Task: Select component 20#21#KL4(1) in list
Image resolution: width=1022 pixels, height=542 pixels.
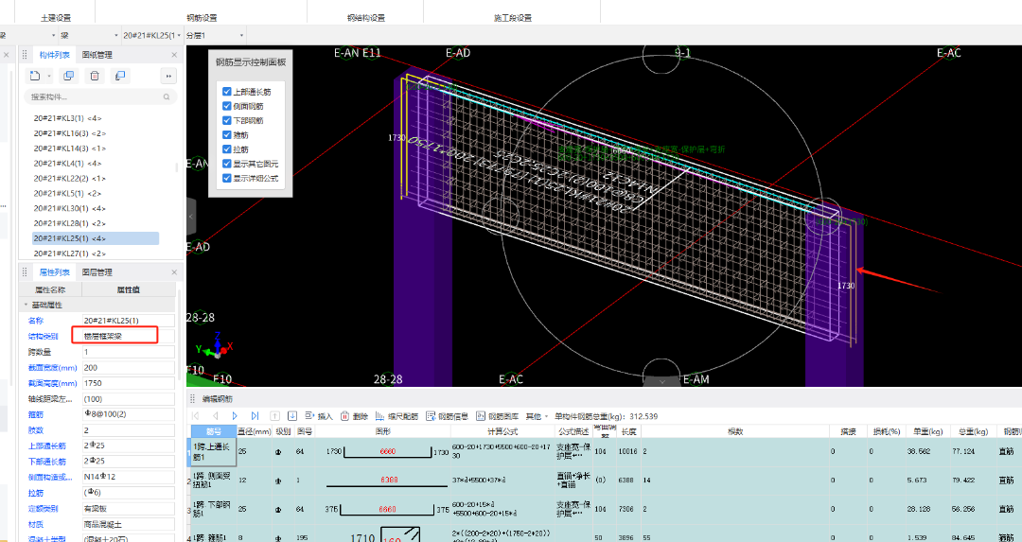Action: pos(67,164)
